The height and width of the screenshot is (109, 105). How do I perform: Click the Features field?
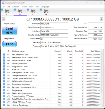[72, 46]
